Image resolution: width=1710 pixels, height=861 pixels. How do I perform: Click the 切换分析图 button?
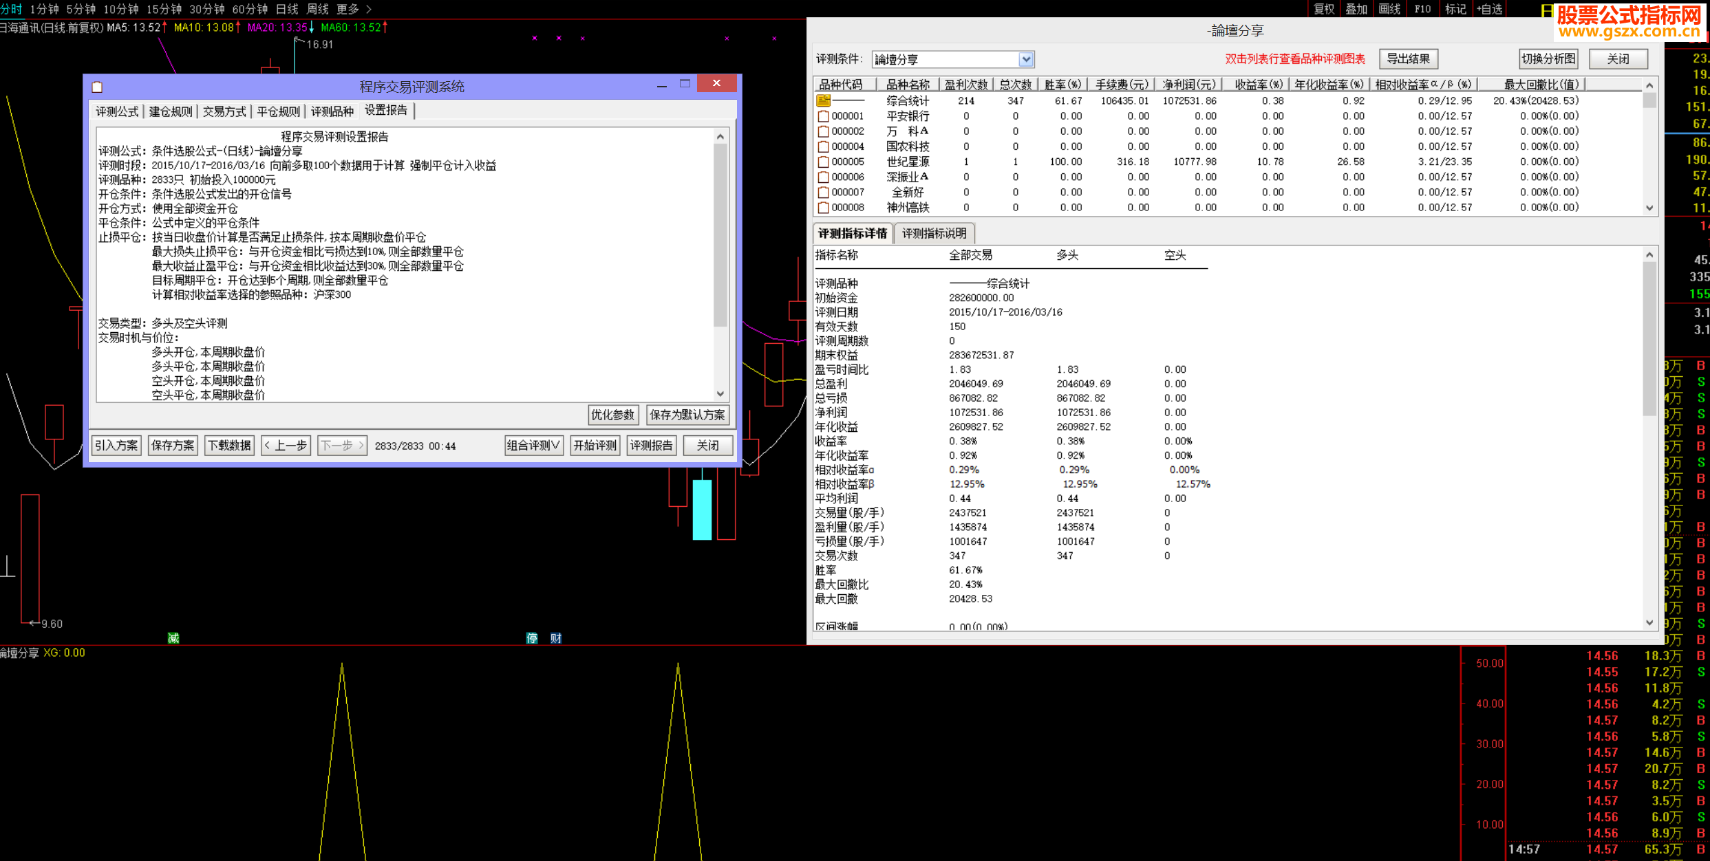click(x=1548, y=59)
